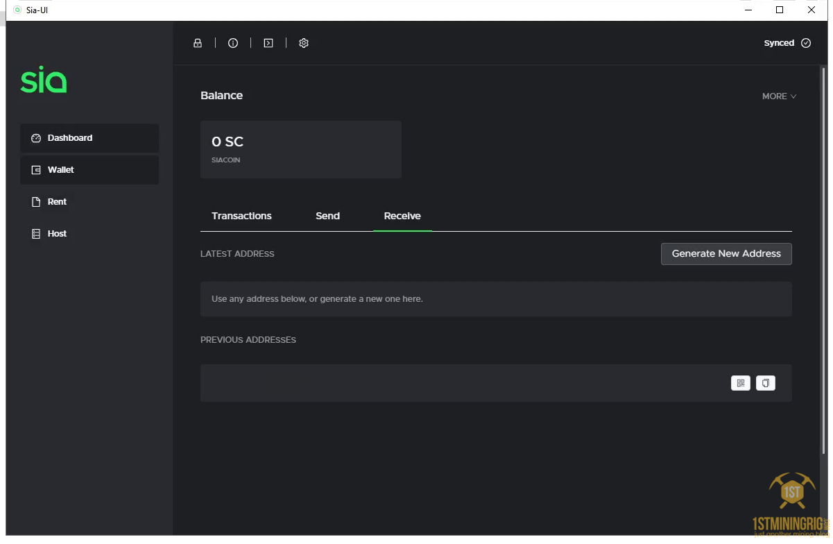Click the Dashboard gauge icon

[x=37, y=138]
